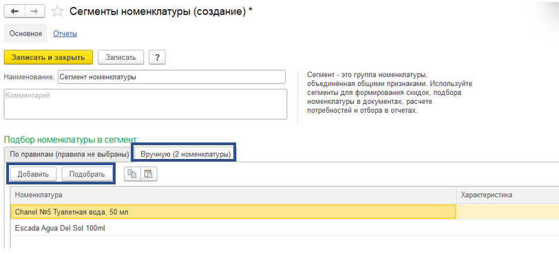The height and width of the screenshot is (256, 559).
Task: Open the Отчеты link
Action: point(65,34)
